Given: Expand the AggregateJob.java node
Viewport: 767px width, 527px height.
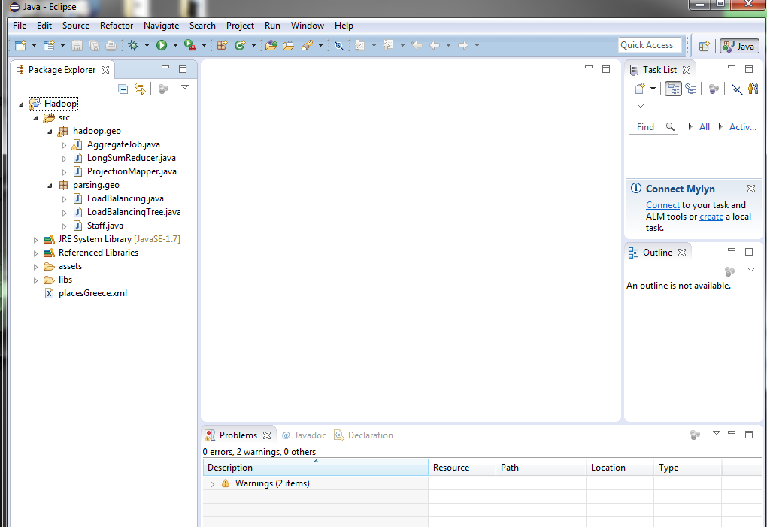Looking at the screenshot, I should [64, 144].
